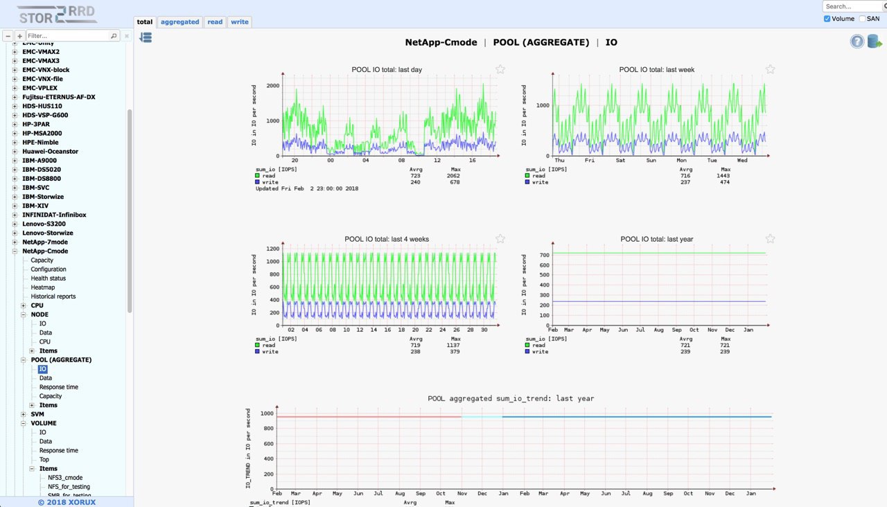The width and height of the screenshot is (887, 507).
Task: Expand the NetApp-7mode tree node
Action: click(x=15, y=242)
